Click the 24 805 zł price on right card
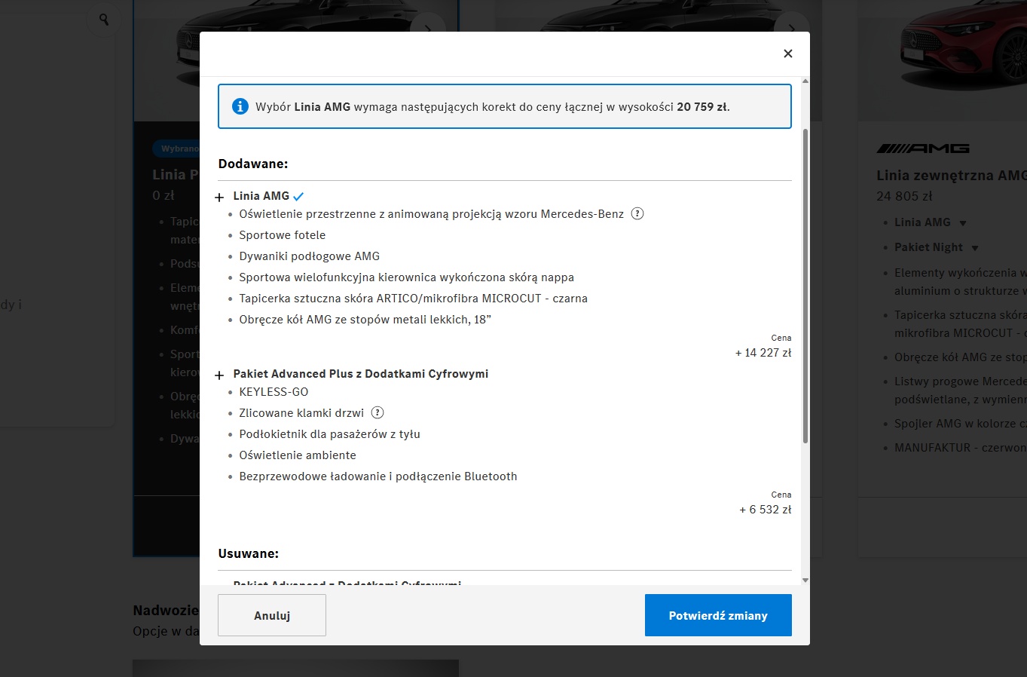The height and width of the screenshot is (677, 1027). (904, 196)
